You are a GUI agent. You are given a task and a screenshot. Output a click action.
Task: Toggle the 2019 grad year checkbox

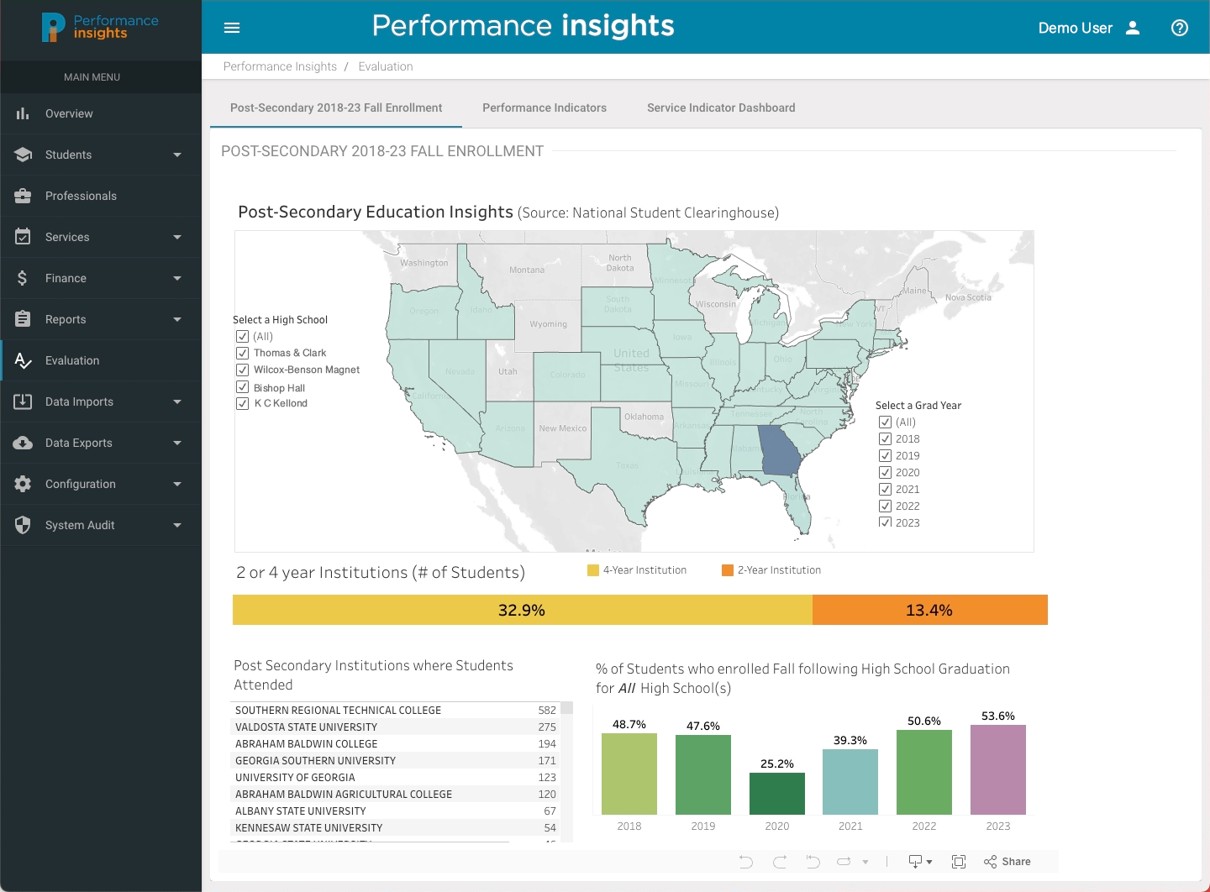point(885,455)
